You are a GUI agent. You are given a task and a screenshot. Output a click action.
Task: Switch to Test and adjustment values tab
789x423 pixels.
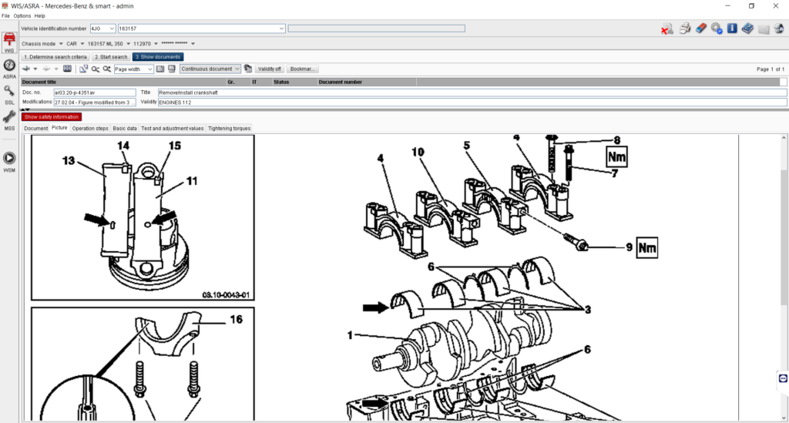point(172,128)
